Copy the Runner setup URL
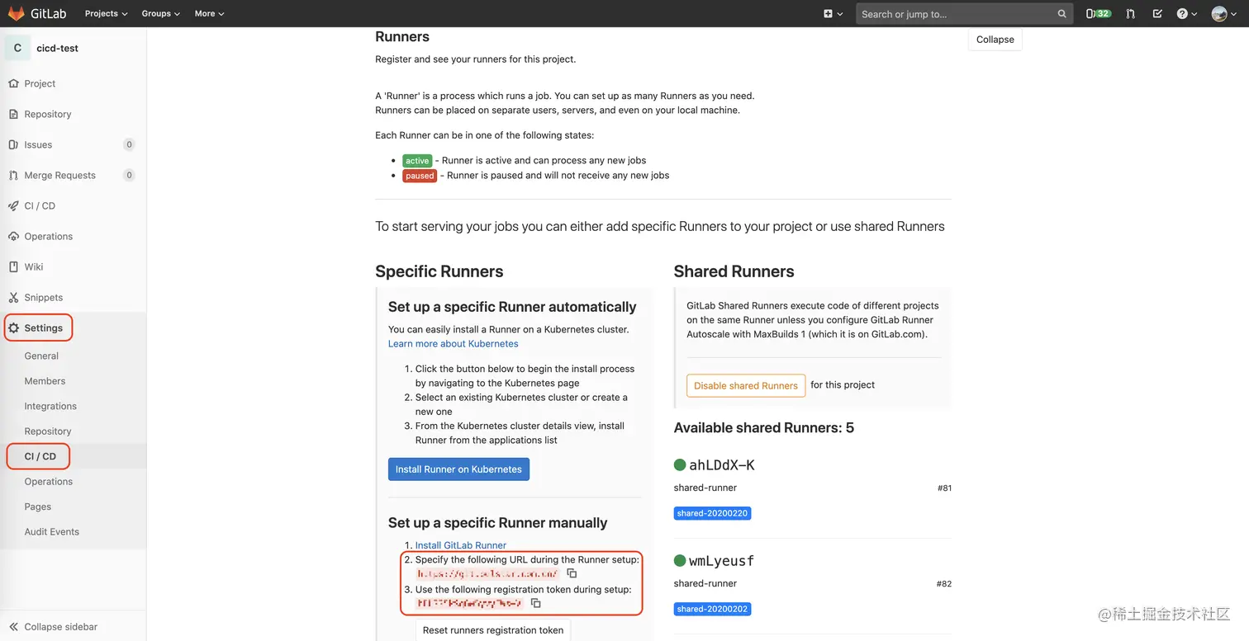 [x=571, y=573]
